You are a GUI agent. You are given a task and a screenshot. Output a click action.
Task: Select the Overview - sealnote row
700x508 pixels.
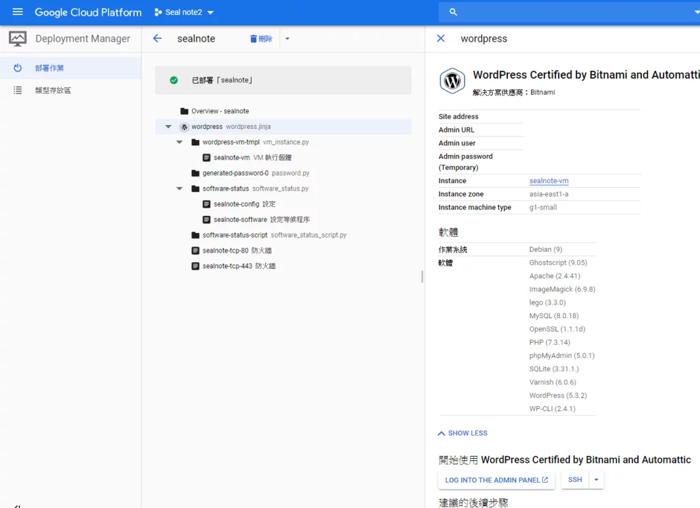[x=283, y=111]
